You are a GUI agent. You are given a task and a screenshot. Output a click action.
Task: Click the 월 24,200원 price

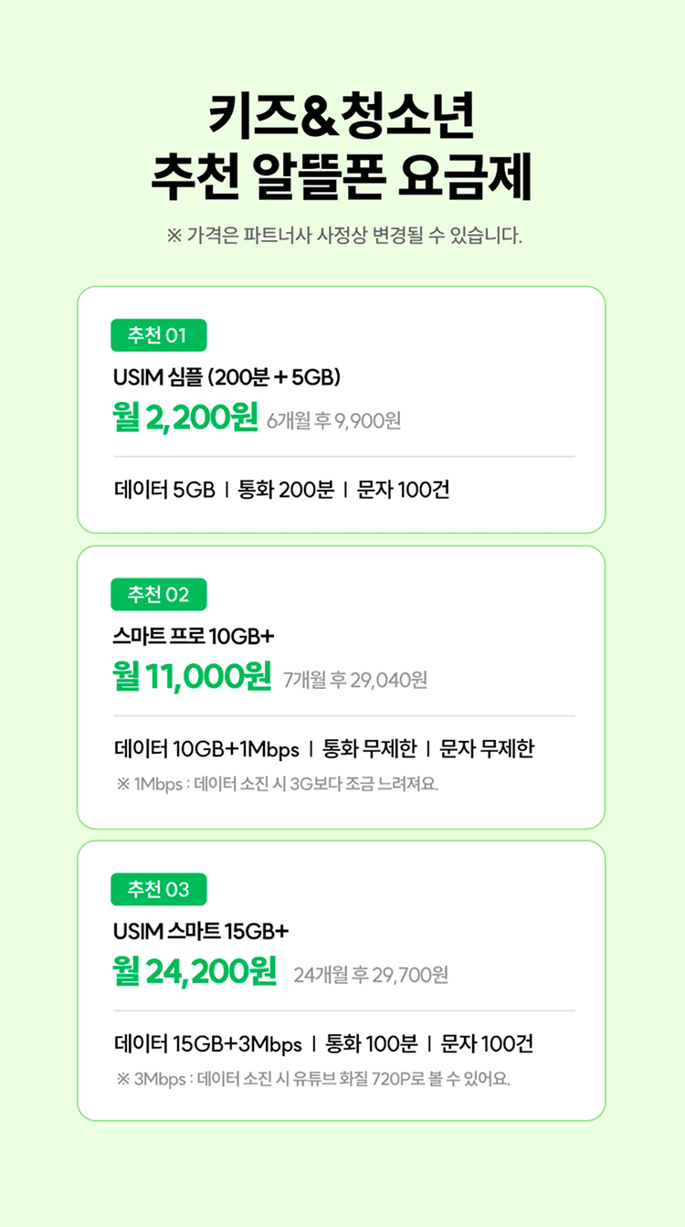195,972
